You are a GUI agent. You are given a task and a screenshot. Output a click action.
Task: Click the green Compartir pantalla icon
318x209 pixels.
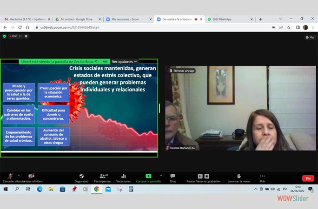[x=148, y=176]
